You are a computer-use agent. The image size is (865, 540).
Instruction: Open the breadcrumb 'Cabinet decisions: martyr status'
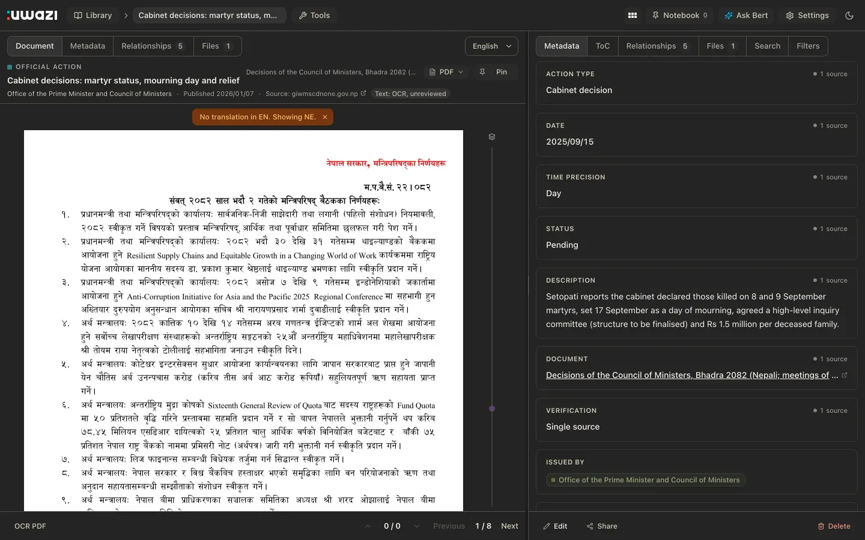208,15
